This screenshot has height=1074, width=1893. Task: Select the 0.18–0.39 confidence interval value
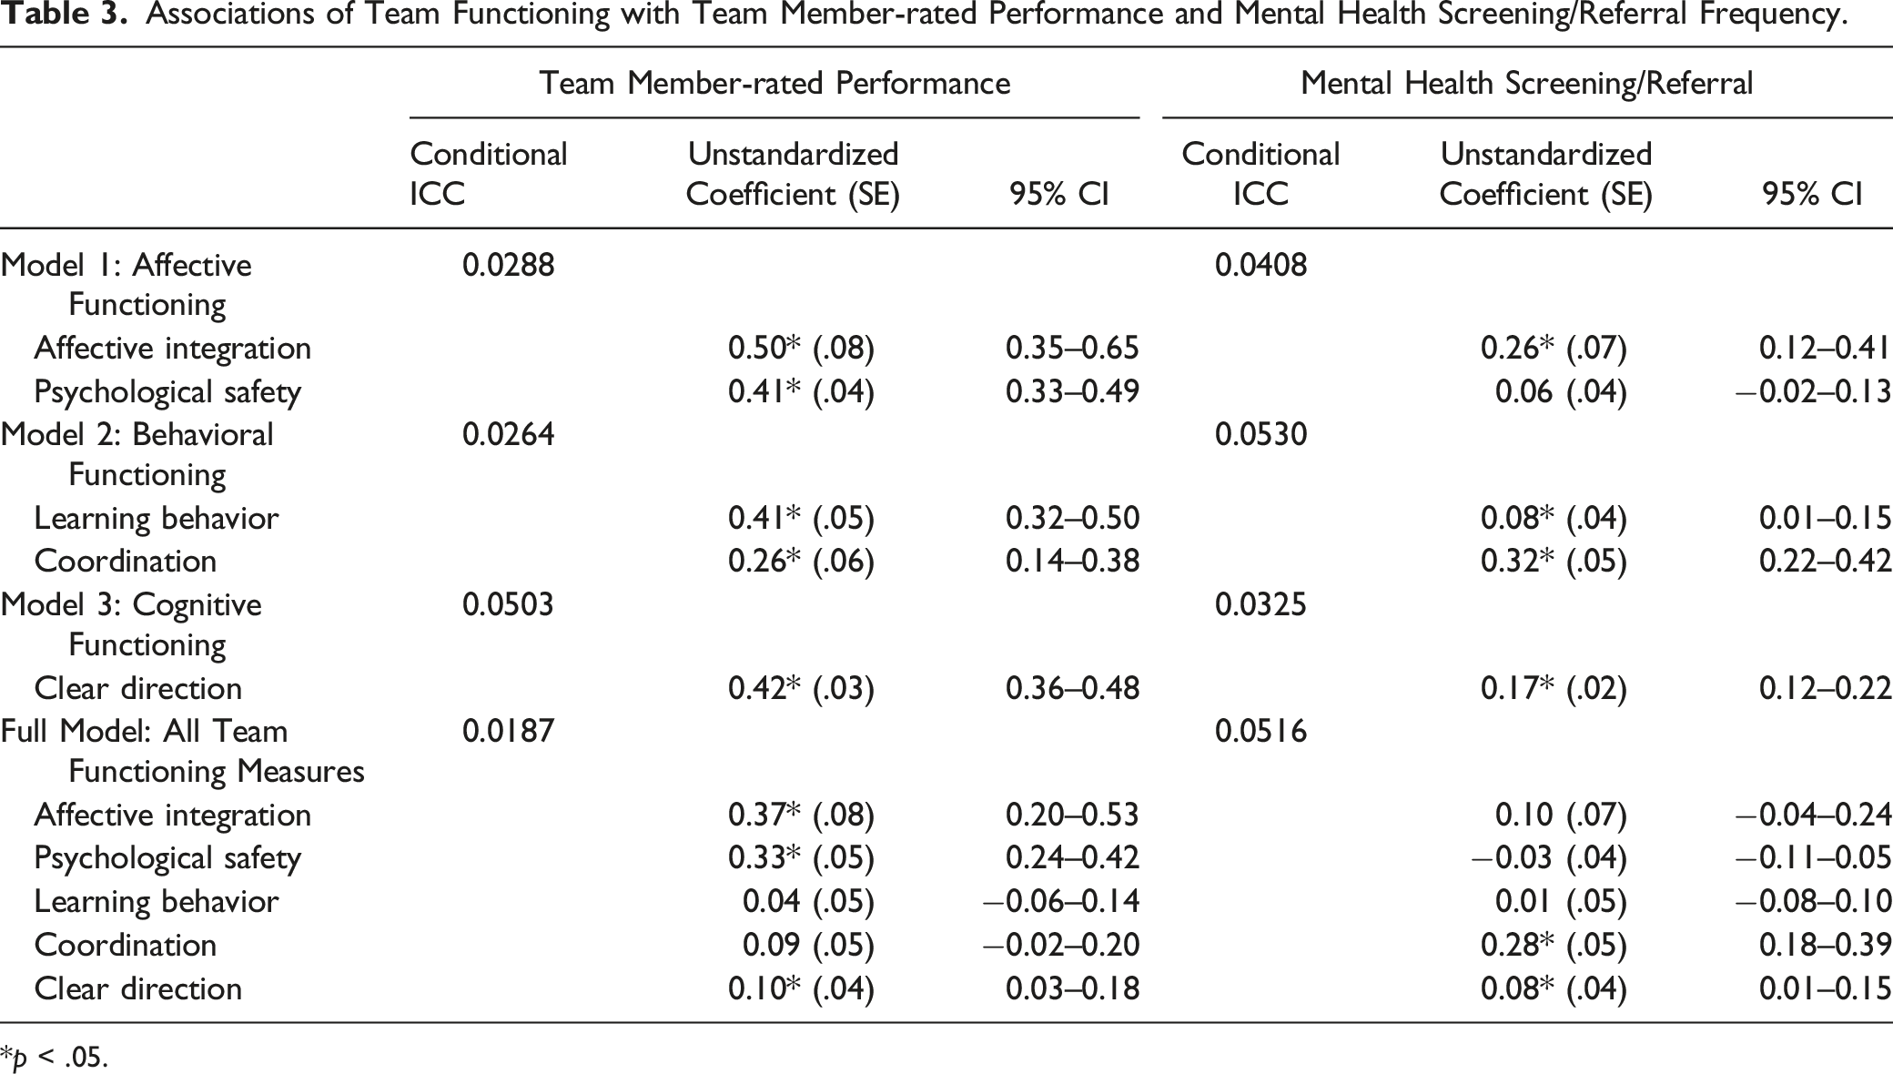point(1826,945)
